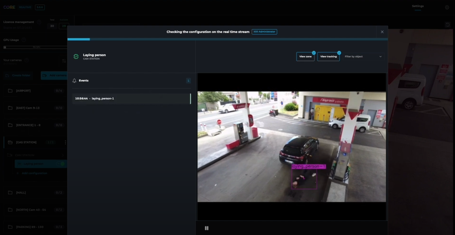Click the Add camera button
The width and height of the screenshot is (455, 235).
click(x=54, y=75)
